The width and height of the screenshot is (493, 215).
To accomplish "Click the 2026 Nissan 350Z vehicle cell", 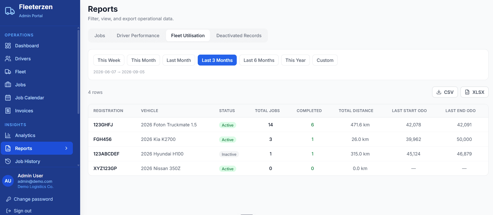I will (161, 168).
